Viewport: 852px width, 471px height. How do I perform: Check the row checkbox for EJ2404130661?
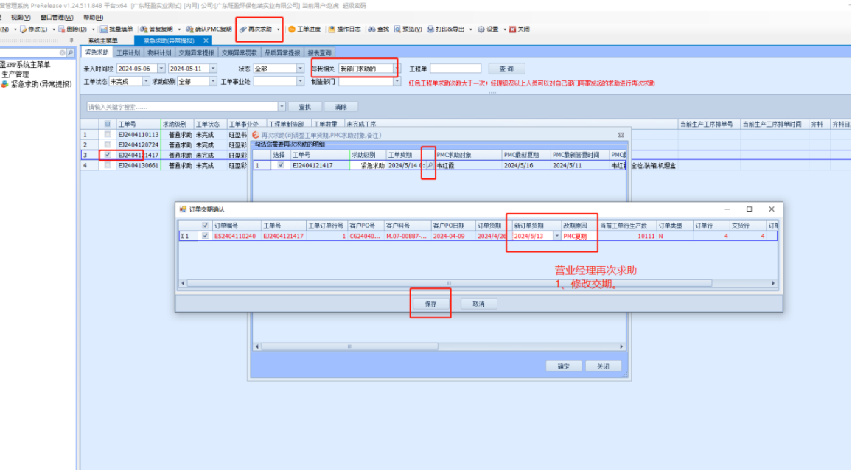108,165
